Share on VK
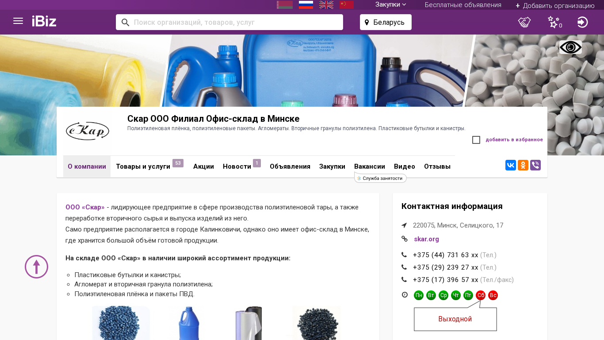Screen dimensions: 604x340 point(511,165)
